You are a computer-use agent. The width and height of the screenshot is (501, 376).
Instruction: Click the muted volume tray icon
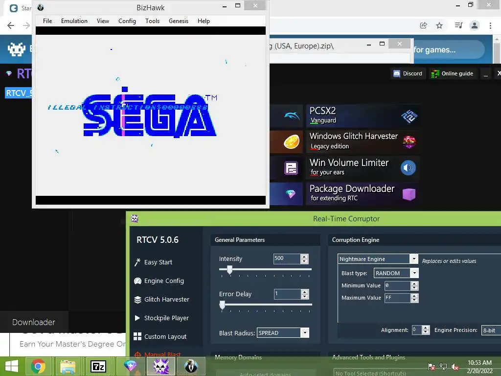pos(455,367)
